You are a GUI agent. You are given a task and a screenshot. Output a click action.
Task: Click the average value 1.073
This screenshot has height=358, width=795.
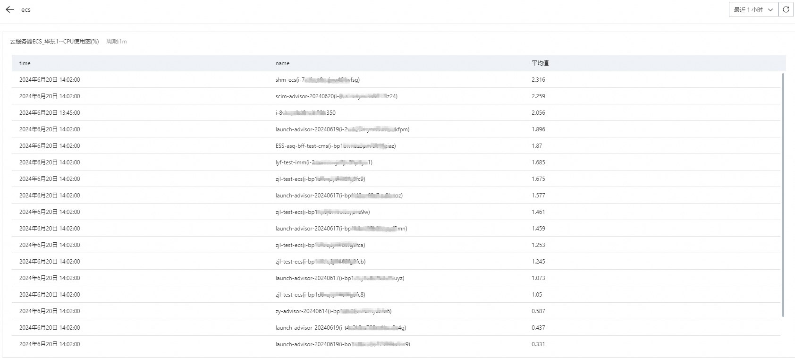(538, 278)
